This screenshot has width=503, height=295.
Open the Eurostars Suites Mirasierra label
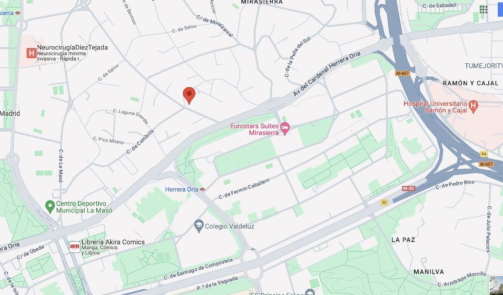tap(255, 129)
